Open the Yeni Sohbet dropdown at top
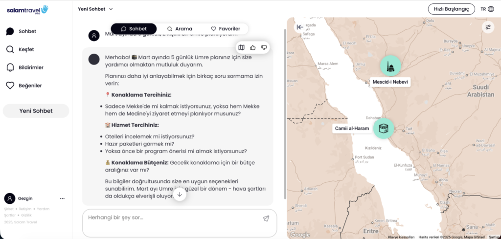Viewport: 501px width, 239px height. point(95,9)
